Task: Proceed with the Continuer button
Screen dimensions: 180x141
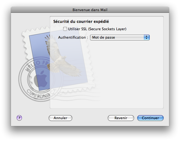Action: coord(150,118)
